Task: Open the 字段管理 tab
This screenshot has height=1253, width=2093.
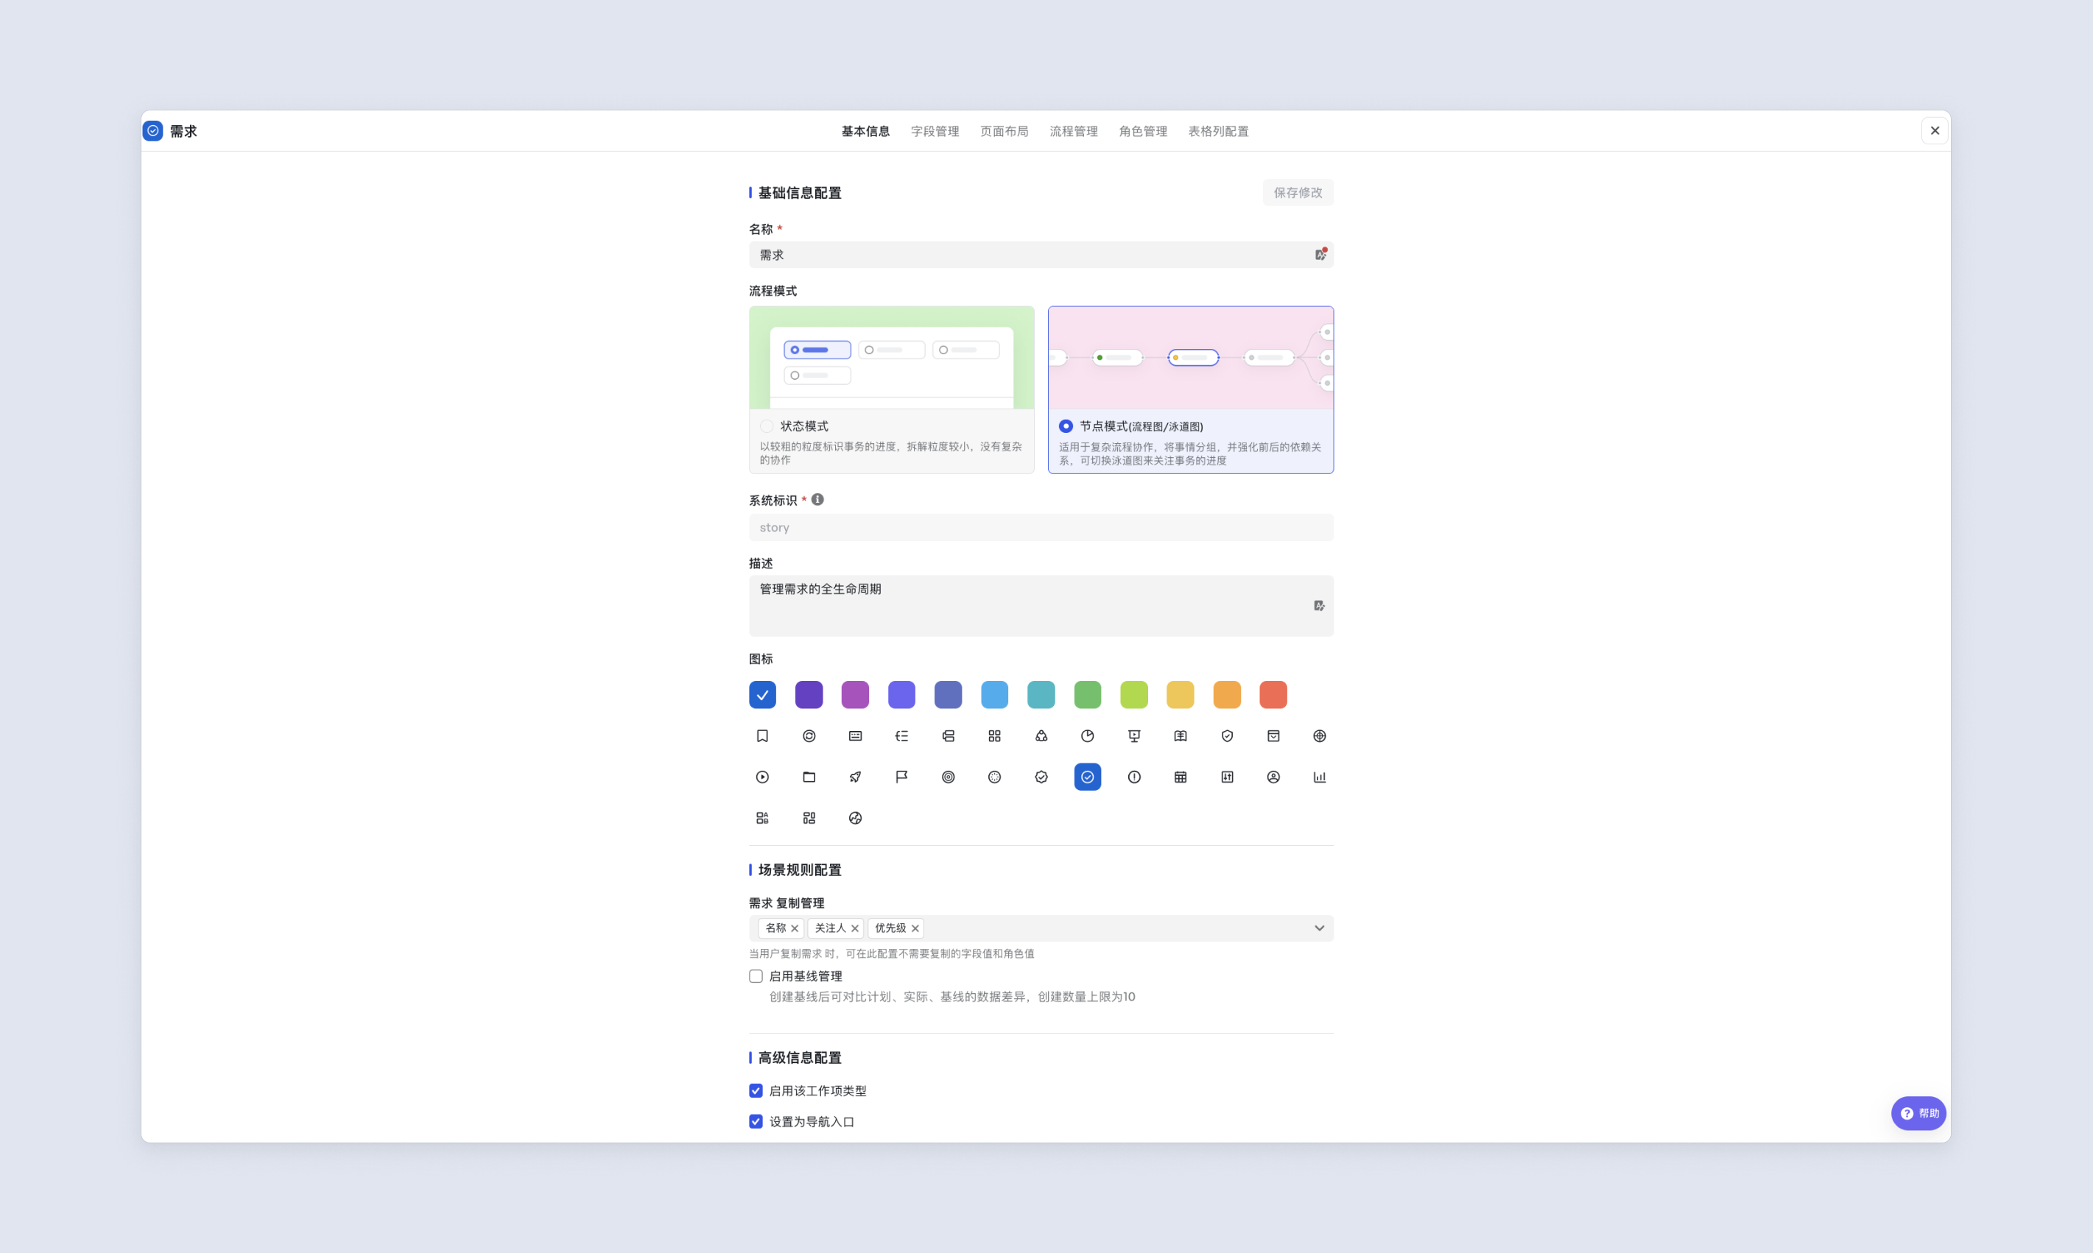Action: [934, 131]
